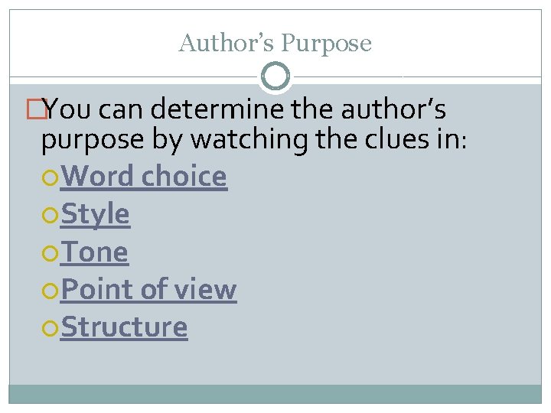Follow the Style hyperlink
This screenshot has height=413, width=551.
[95, 214]
